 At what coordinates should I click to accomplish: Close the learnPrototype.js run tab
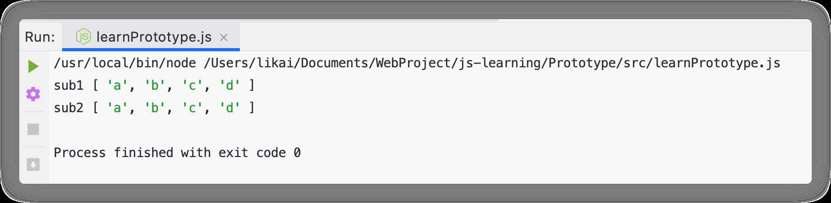[224, 37]
